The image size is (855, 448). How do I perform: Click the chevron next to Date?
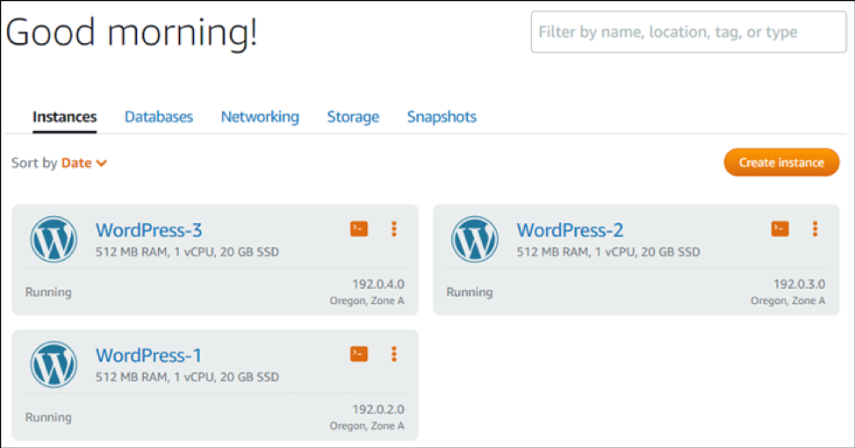(102, 163)
